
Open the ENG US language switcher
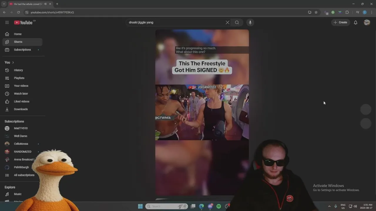[x=343, y=206]
